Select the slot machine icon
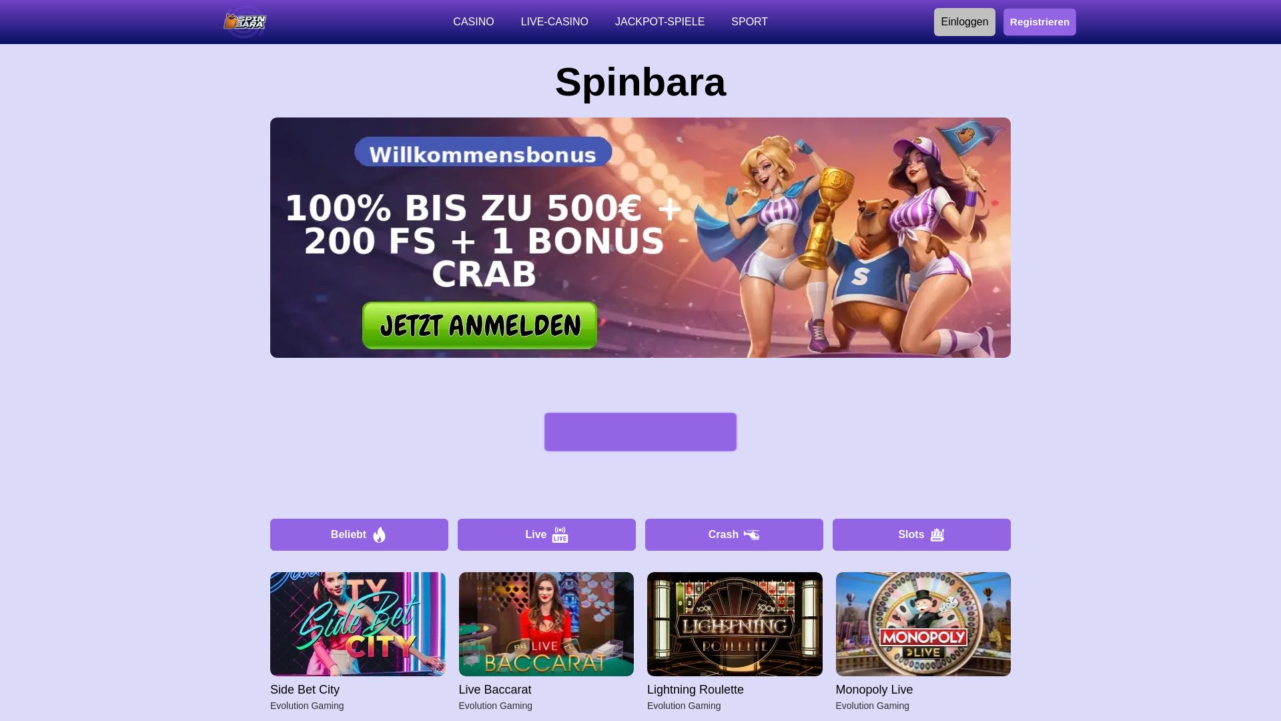The width and height of the screenshot is (1281, 721). pos(937,535)
